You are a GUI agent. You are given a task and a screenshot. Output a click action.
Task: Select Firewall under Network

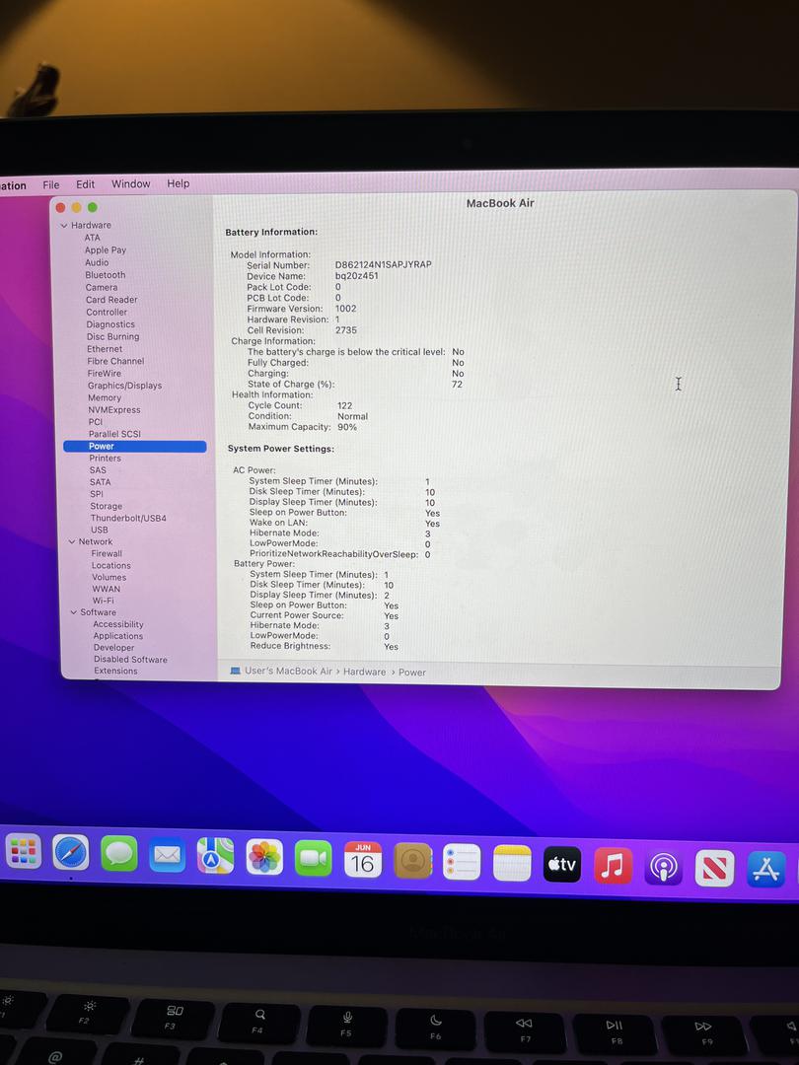[107, 553]
